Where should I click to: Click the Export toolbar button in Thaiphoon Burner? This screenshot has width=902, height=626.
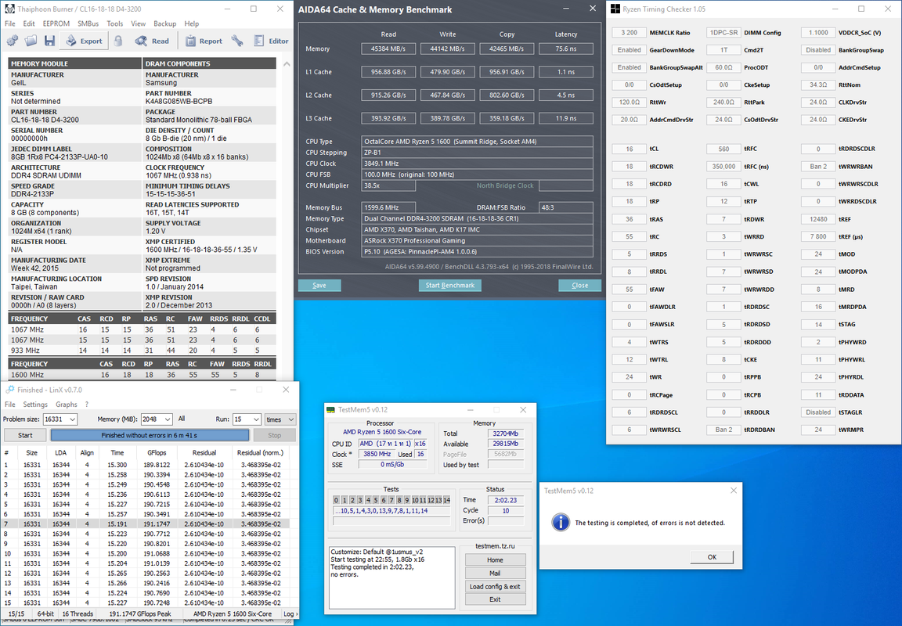tap(84, 41)
